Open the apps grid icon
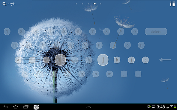This screenshot has height=110, width=177. (172, 4)
